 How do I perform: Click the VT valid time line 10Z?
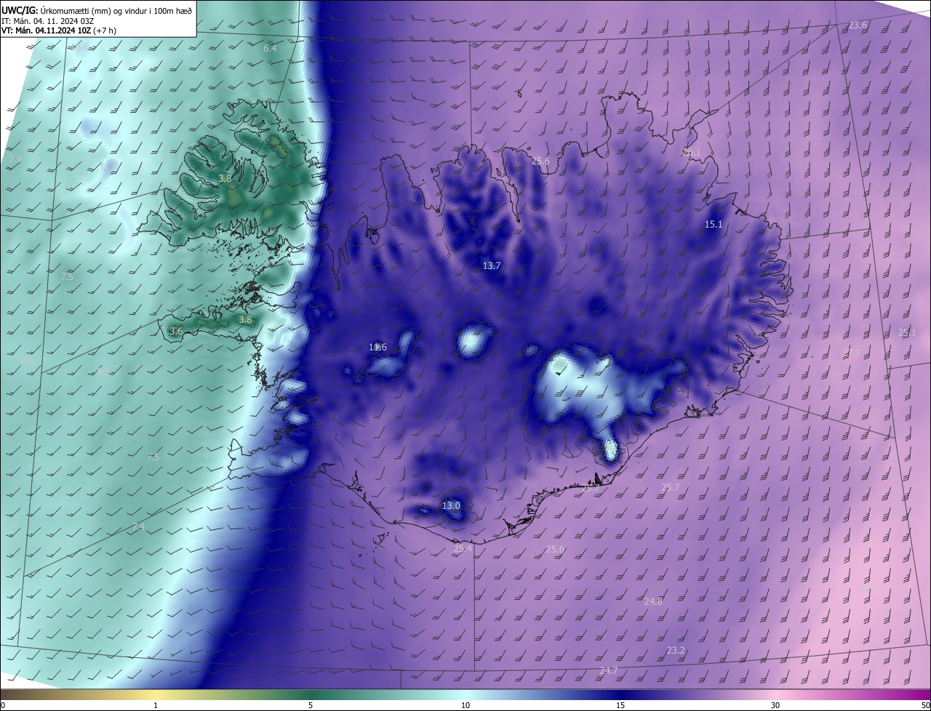click(59, 31)
